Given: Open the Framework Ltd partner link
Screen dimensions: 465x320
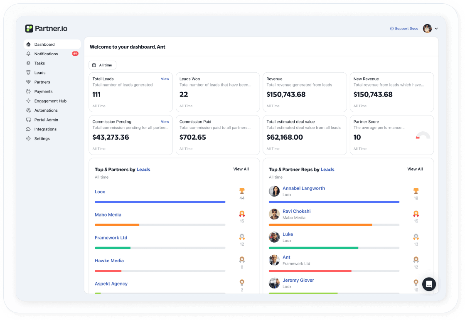Looking at the screenshot, I should click(111, 238).
